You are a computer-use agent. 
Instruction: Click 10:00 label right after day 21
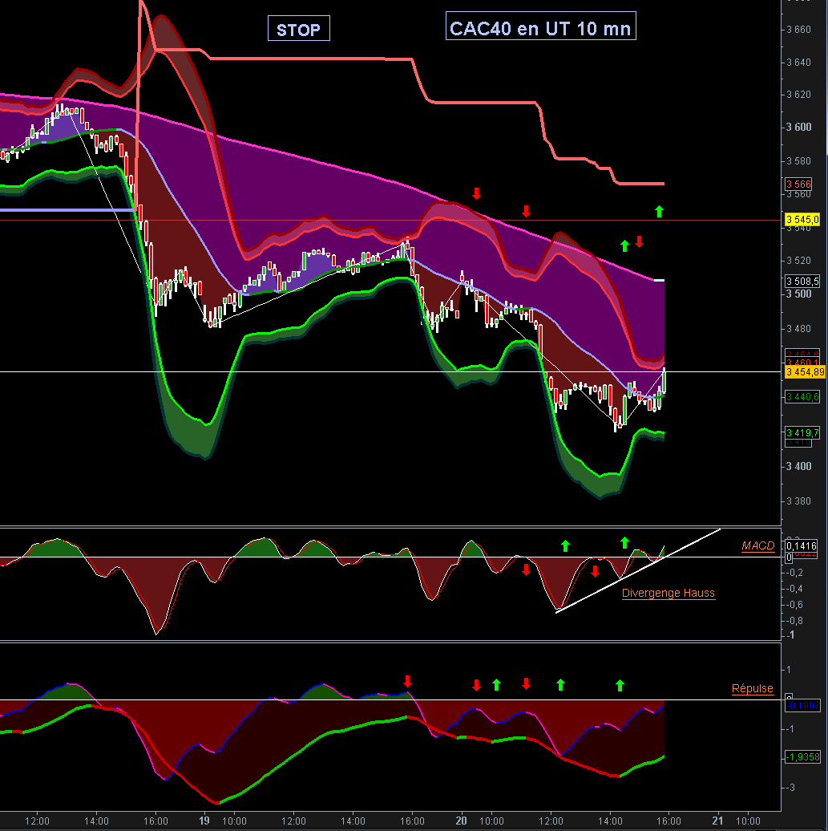[748, 821]
